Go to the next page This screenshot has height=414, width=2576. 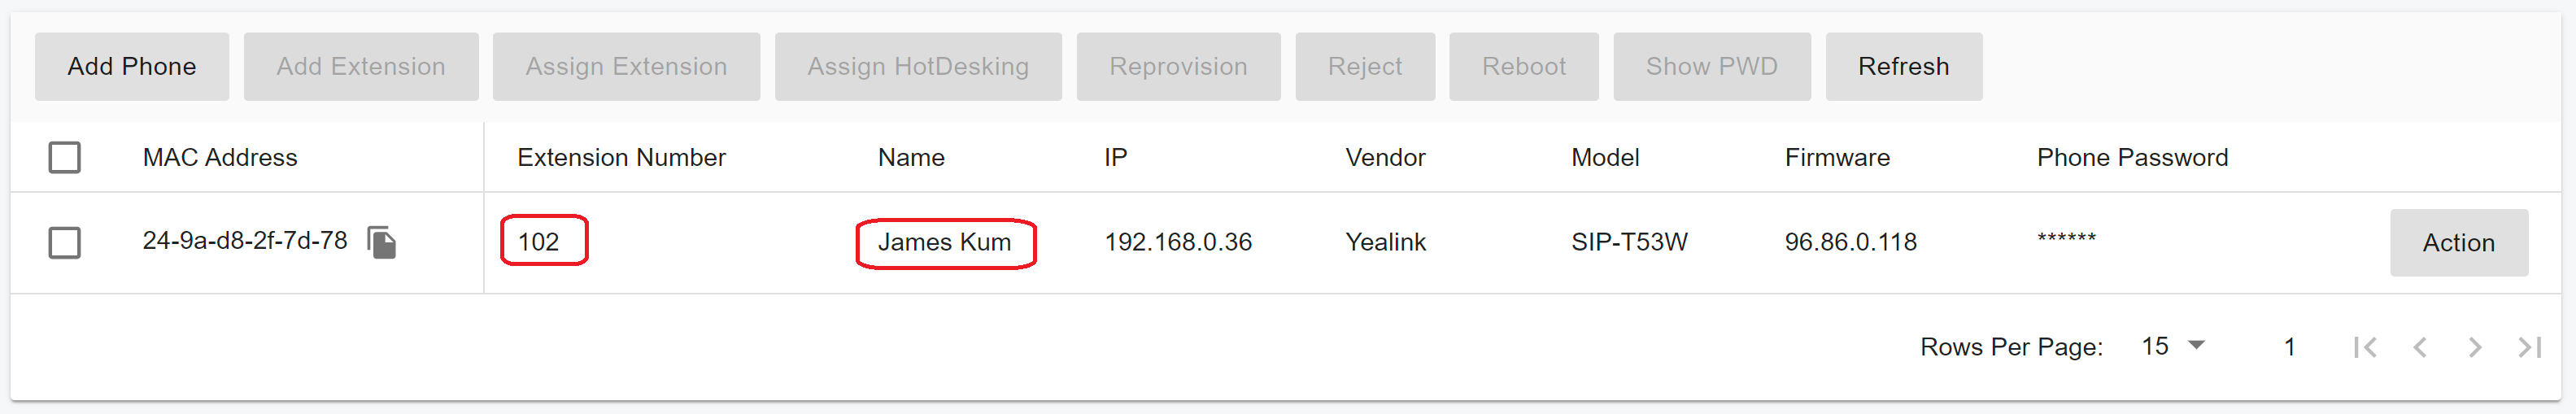coord(2475,347)
